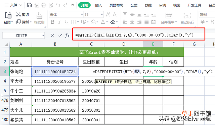Expand the font color dropdown arrow
This screenshot has height=125, width=215.
(x=107, y=22)
